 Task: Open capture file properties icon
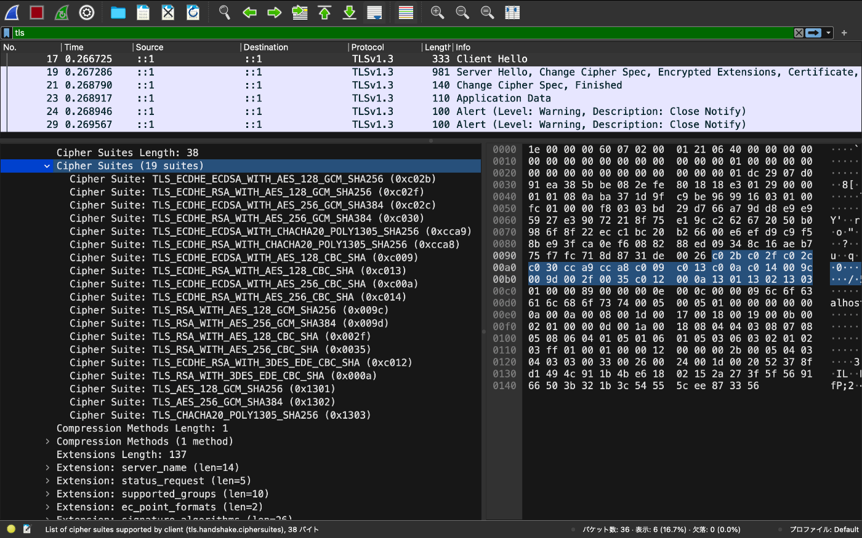click(26, 529)
